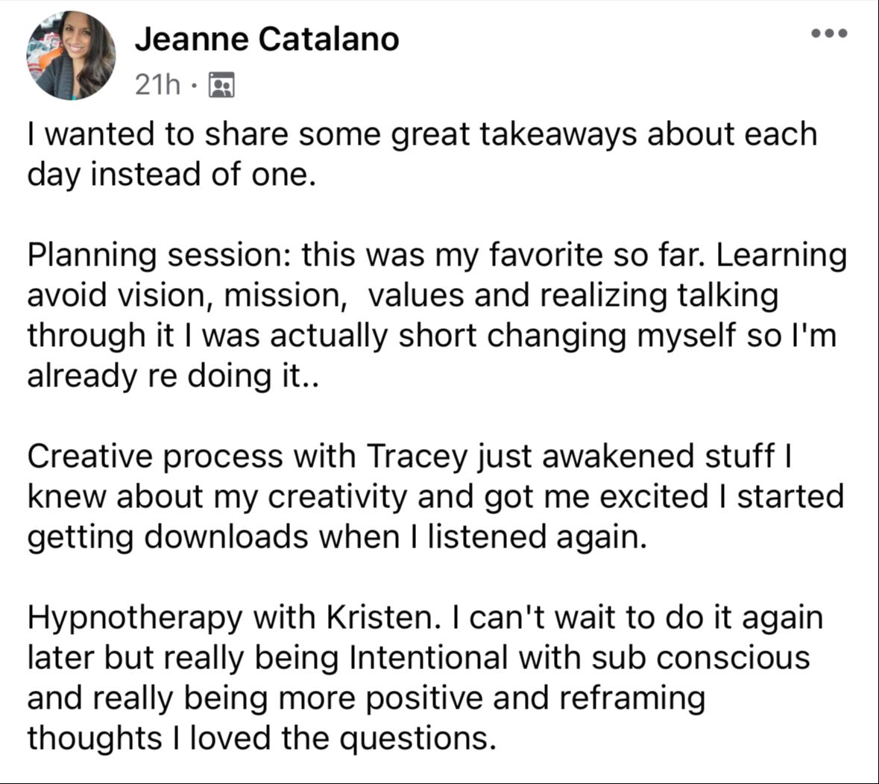The width and height of the screenshot is (879, 784).
Task: Click the "I wanted to share" opening paragraph
Action: [421, 154]
